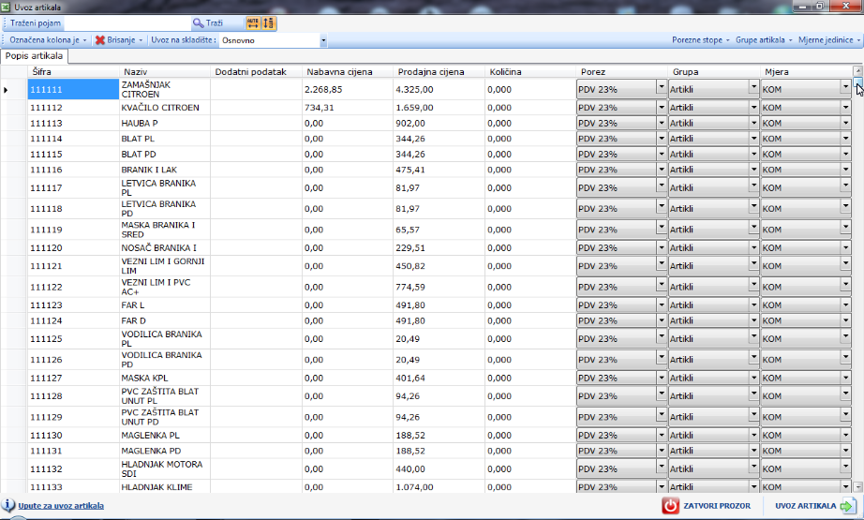864x520 pixels.
Task: Click HLADNJAK KLIME name cell
Action: (164, 487)
